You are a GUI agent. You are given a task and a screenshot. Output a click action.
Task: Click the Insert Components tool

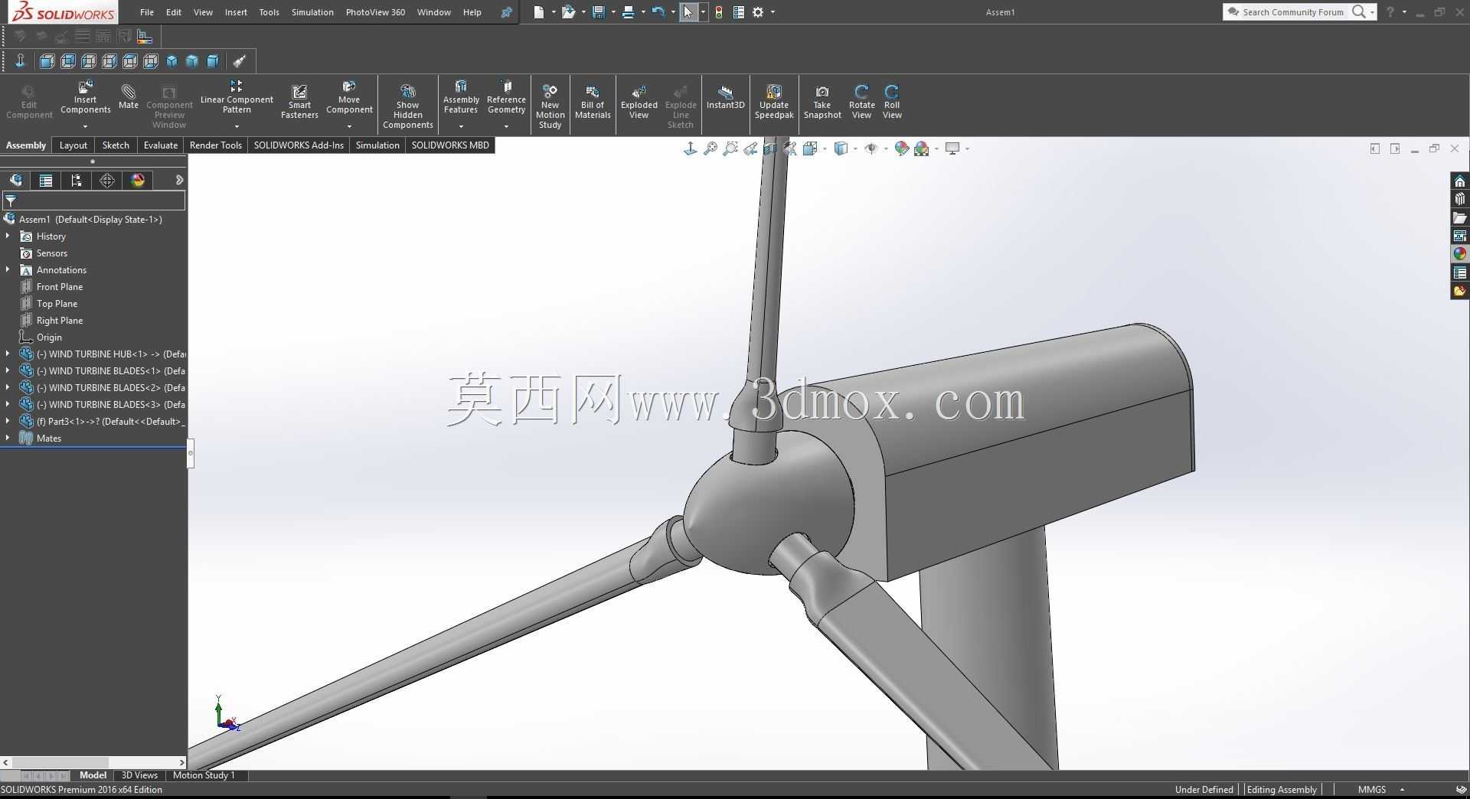[x=85, y=97]
